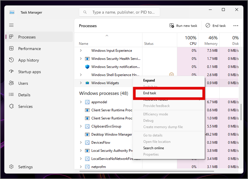Select Provide feedback in context menu
Viewport: 248px width, 179px height.
169,106
